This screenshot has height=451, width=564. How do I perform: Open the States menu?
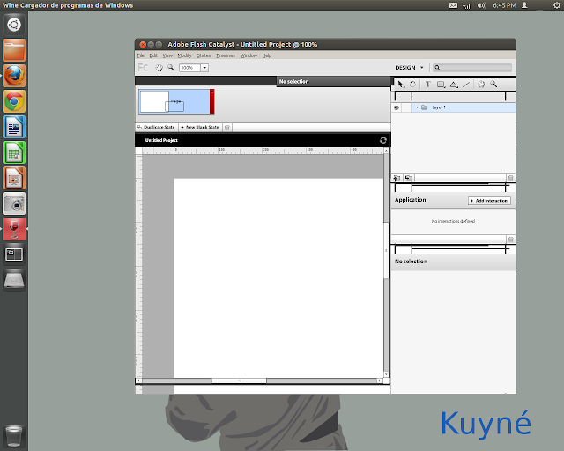click(204, 55)
